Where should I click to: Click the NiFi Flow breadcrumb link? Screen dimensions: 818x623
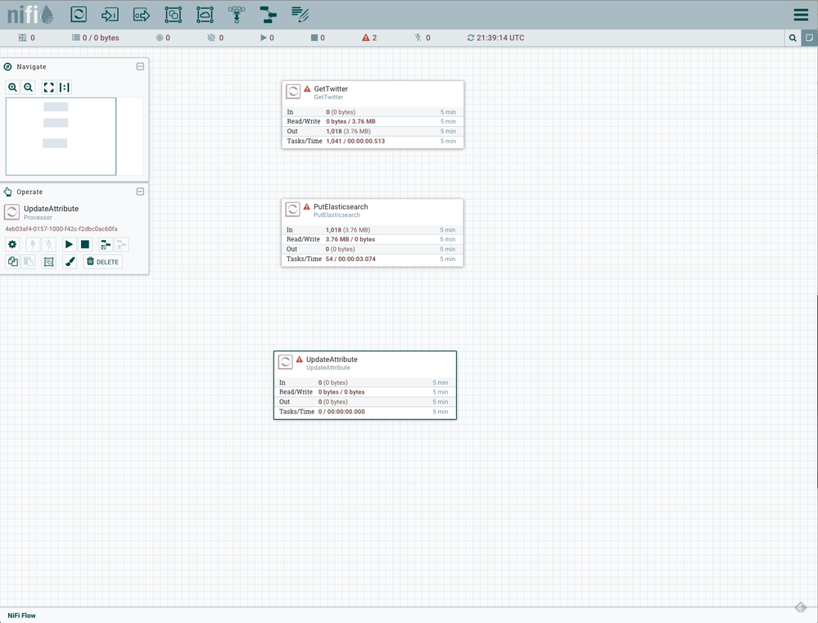tap(22, 616)
